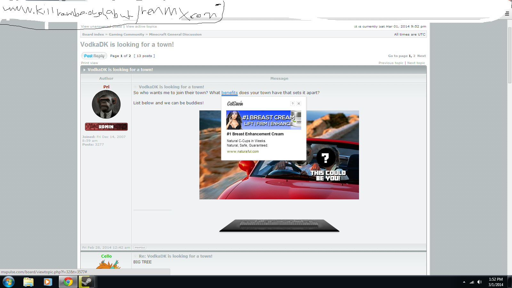Open the network signal tray icon

click(472, 282)
